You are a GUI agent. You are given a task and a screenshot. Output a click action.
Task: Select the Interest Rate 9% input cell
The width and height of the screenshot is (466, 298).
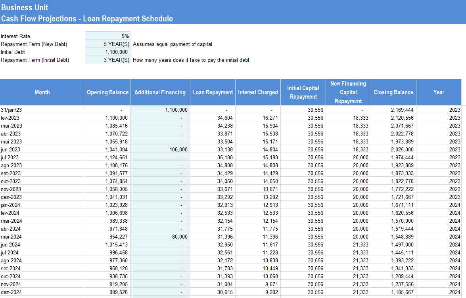[x=107, y=36]
